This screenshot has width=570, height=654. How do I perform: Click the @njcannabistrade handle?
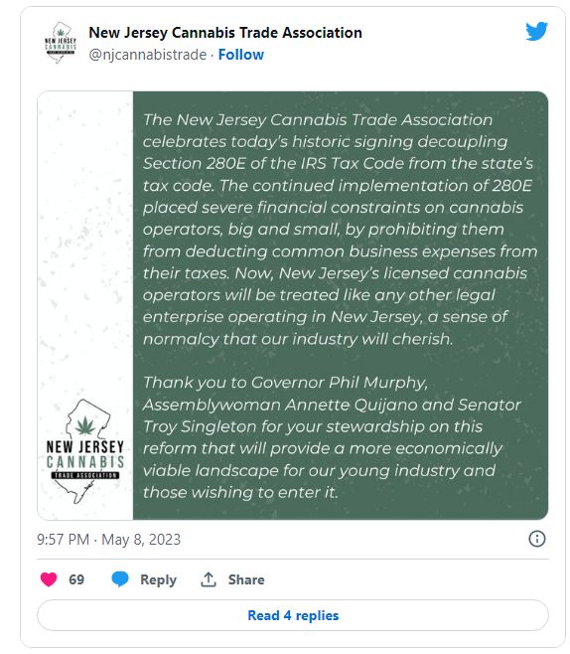[x=148, y=55]
